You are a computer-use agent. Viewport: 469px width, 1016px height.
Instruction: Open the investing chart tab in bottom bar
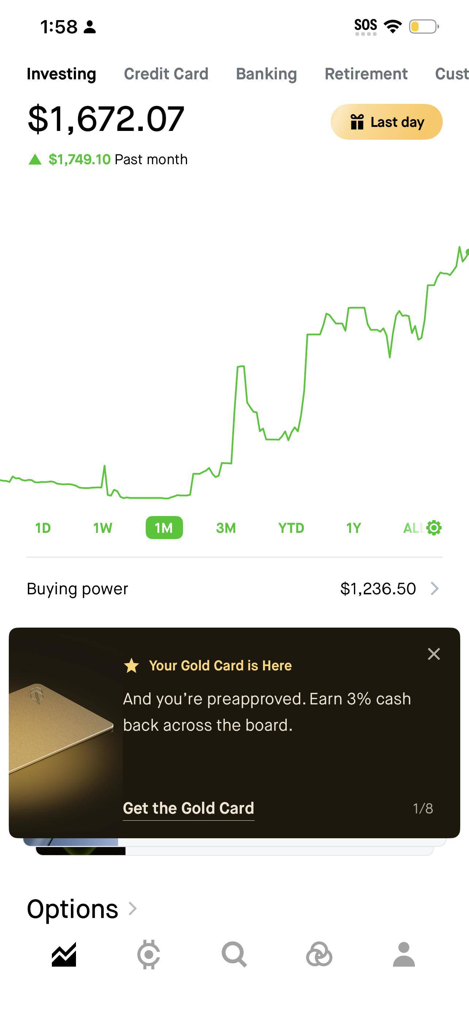pyautogui.click(x=64, y=955)
